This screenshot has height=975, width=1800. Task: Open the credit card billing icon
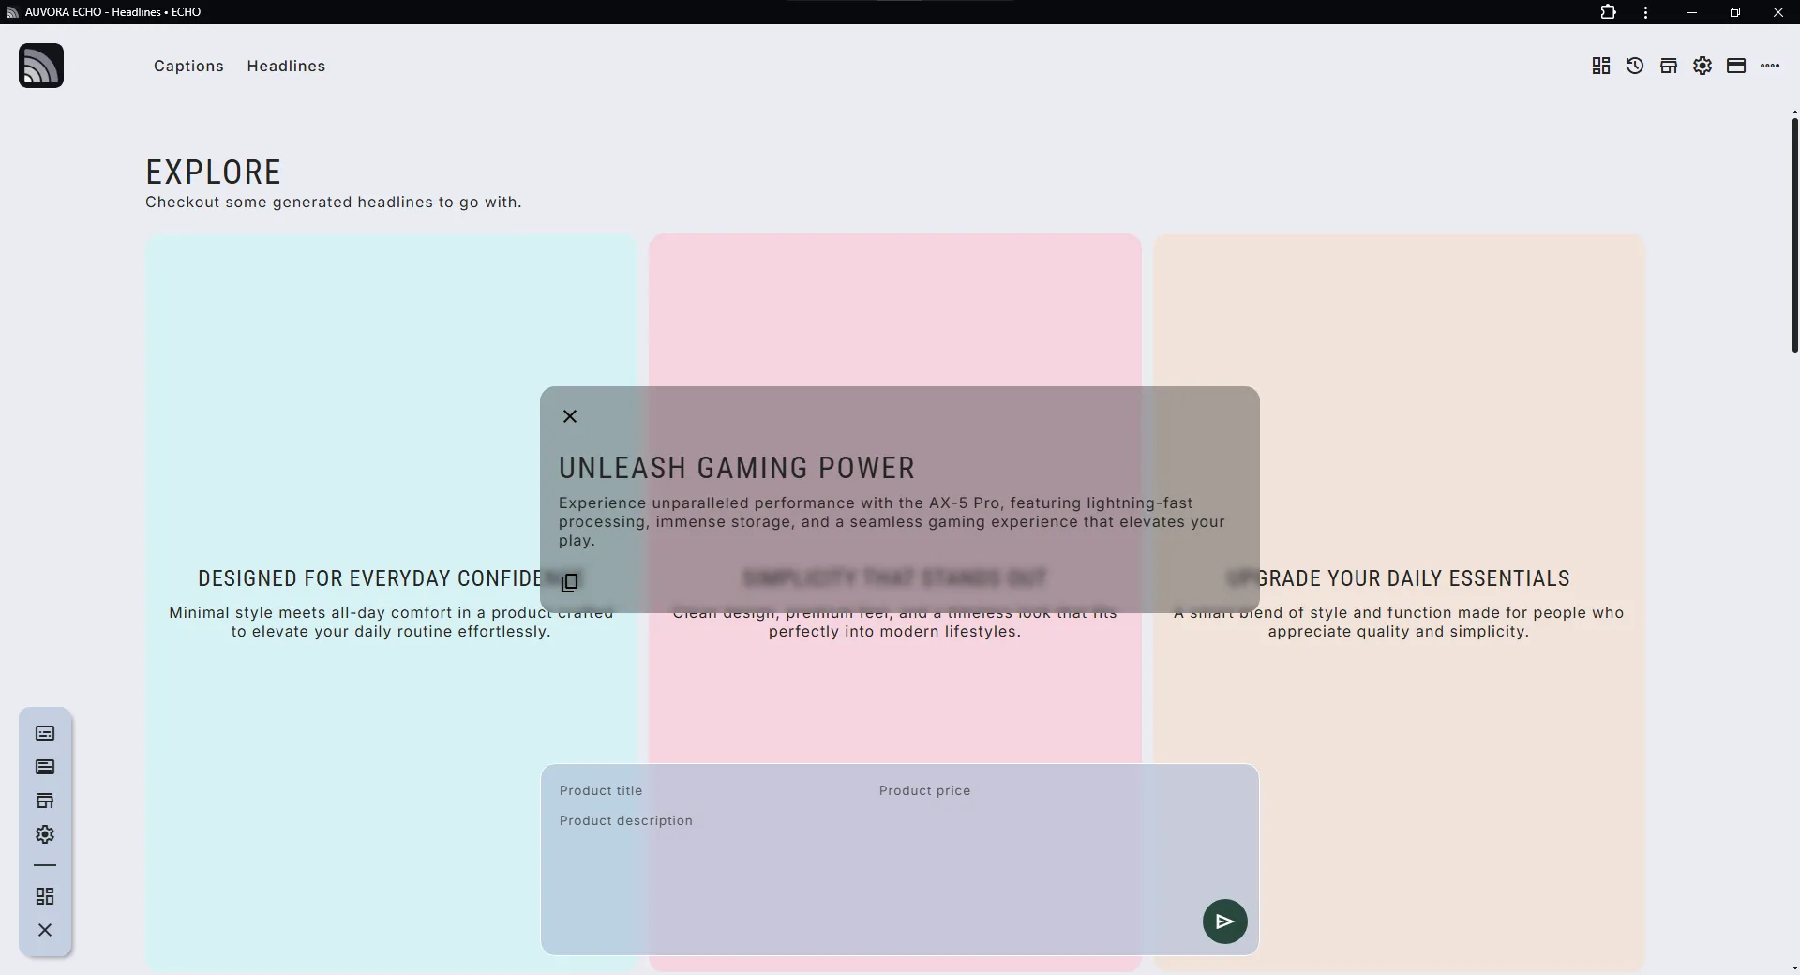(1736, 66)
